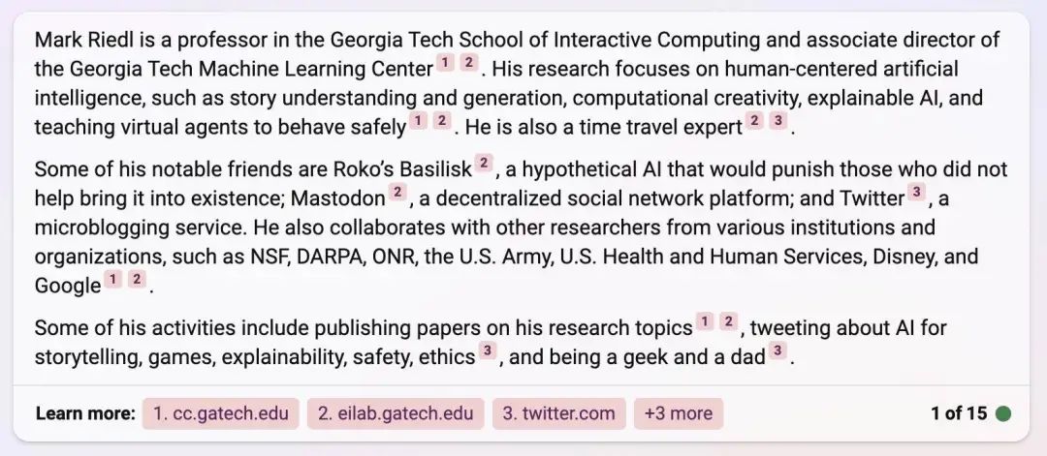
Task: Expand the +3 more sources button
Action: (x=679, y=413)
